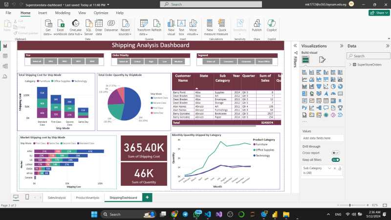391x220 pixels.
Task: Select 2014 in the Year slicer
Action: [x=92, y=61]
